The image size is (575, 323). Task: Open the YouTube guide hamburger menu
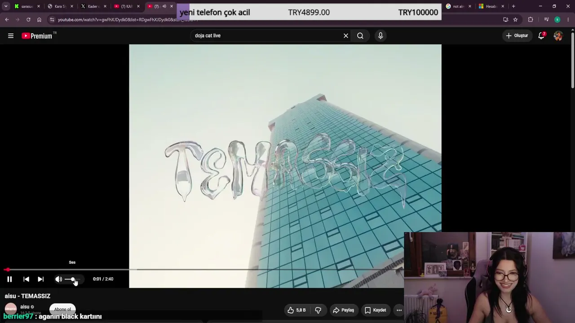(11, 36)
